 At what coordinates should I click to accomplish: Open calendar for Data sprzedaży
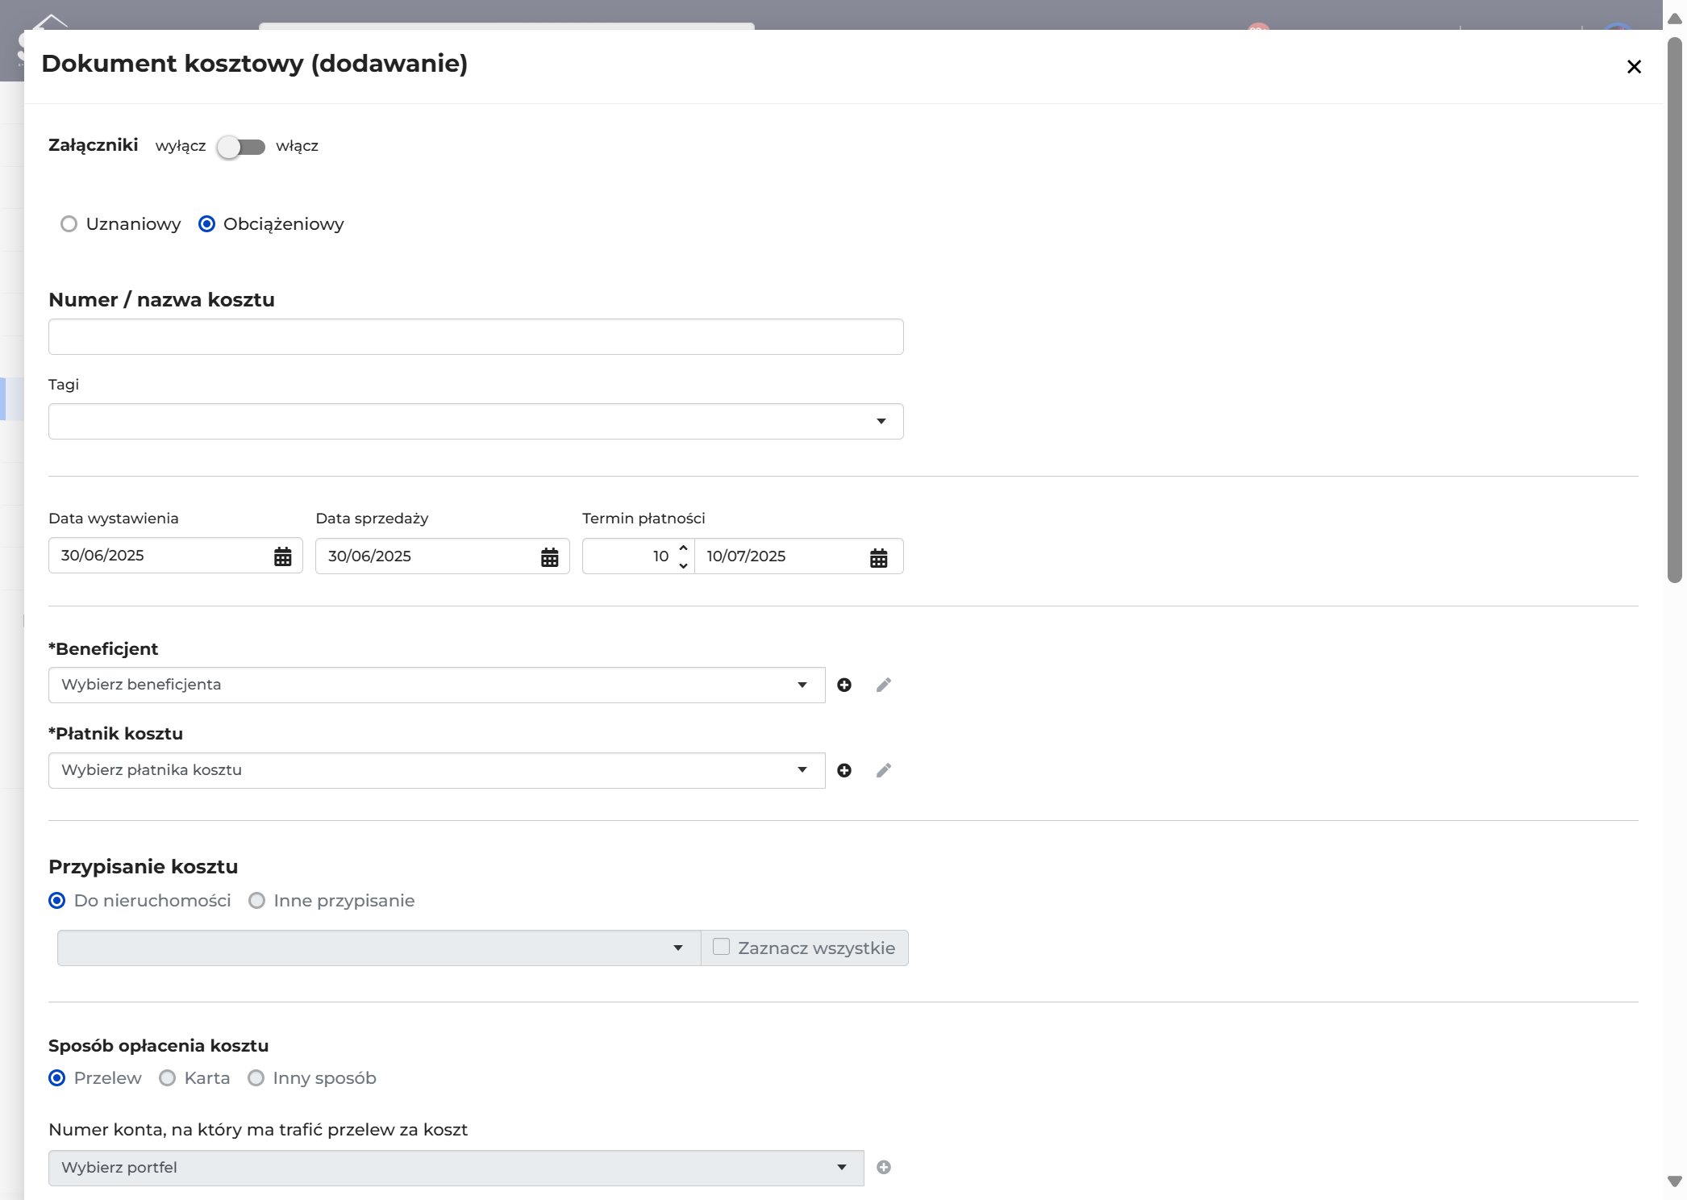coord(549,557)
